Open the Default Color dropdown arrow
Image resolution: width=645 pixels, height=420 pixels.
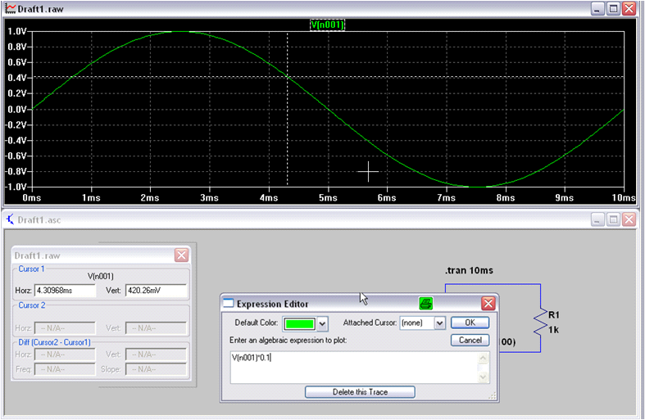tap(323, 324)
